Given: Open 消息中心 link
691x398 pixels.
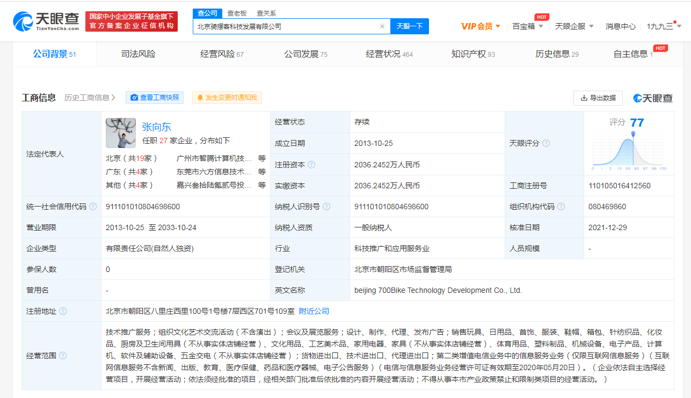Looking at the screenshot, I should tap(621, 26).
